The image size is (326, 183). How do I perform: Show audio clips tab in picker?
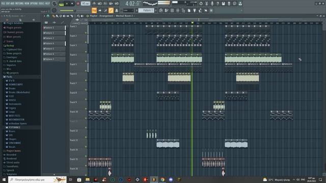tap(55, 22)
